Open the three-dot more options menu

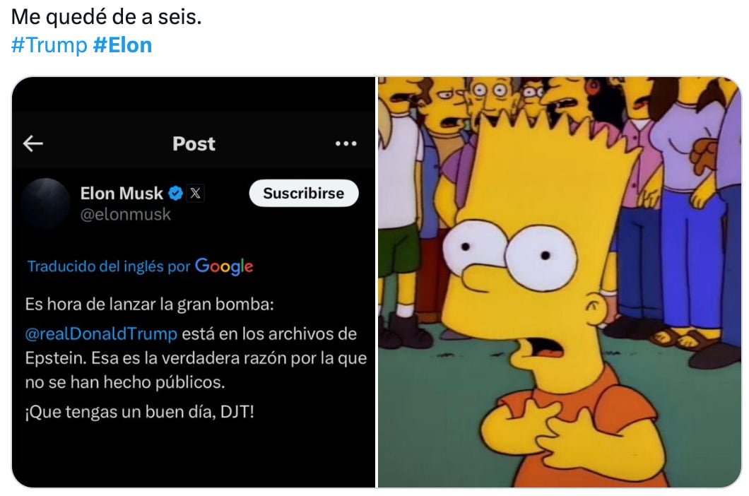[x=346, y=143]
